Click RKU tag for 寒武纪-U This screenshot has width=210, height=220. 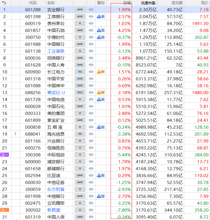click(80, 92)
